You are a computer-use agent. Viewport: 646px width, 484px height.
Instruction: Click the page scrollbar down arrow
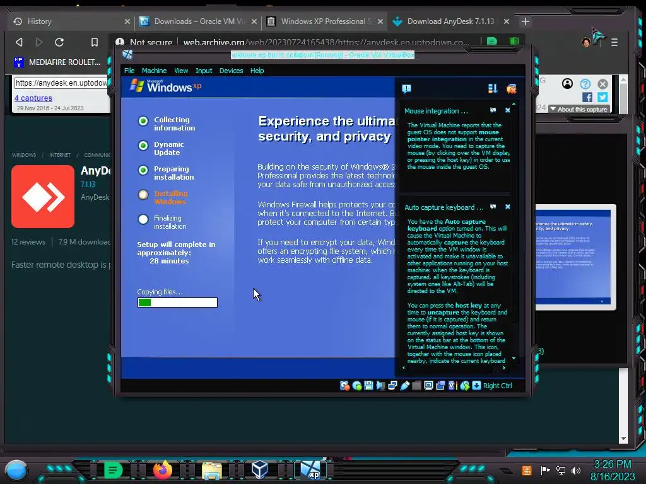click(623, 439)
